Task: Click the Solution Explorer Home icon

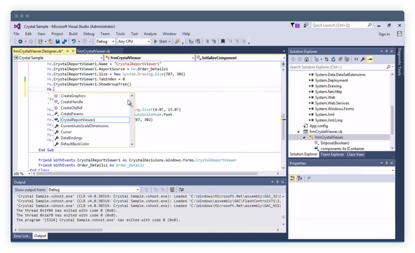Action: 307,59
